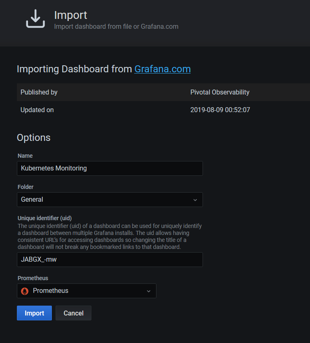The image size is (310, 343).
Task: Click the Cancel button
Action: pos(73,313)
